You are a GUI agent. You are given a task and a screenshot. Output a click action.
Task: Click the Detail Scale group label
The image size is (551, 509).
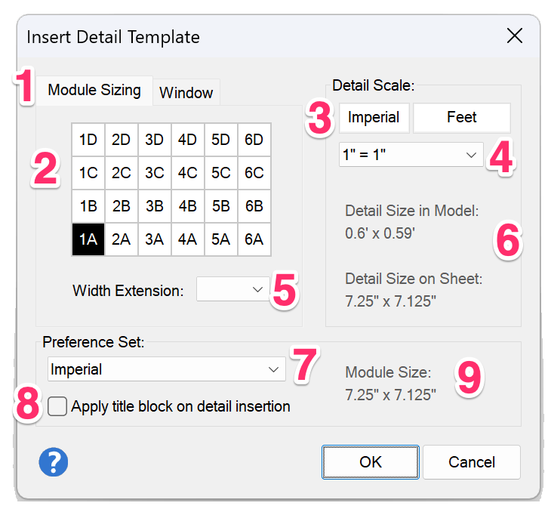point(374,85)
